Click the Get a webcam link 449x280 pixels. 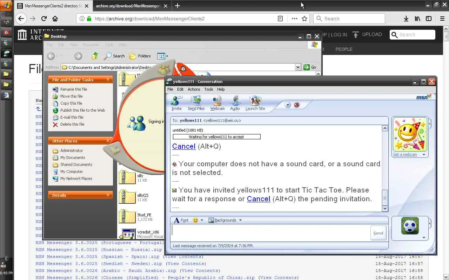405,154
